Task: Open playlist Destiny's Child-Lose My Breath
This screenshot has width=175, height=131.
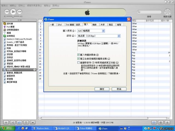Action: point(19,39)
